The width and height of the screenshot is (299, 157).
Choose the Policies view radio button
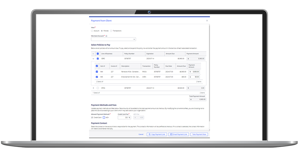(102, 31)
